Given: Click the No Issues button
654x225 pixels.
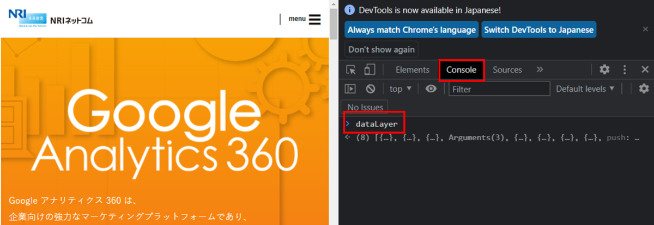Looking at the screenshot, I should (365, 108).
